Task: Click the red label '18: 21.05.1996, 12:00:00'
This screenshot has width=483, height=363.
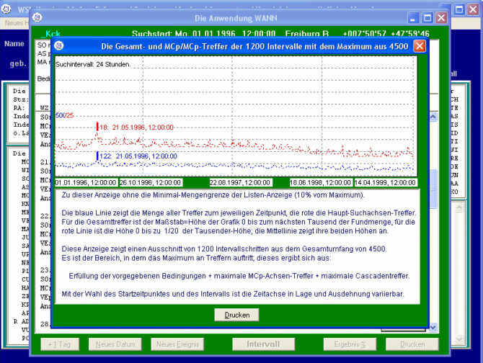Action: pos(136,127)
